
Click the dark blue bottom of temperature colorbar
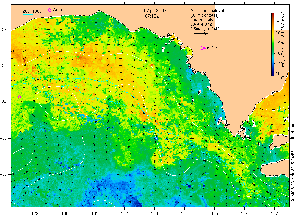(x=273, y=74)
